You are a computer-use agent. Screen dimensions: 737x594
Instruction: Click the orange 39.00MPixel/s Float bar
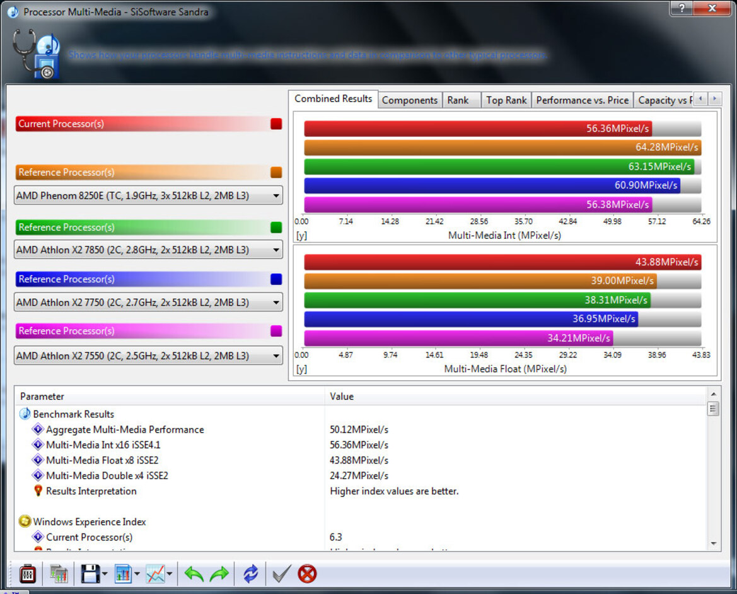click(x=480, y=281)
